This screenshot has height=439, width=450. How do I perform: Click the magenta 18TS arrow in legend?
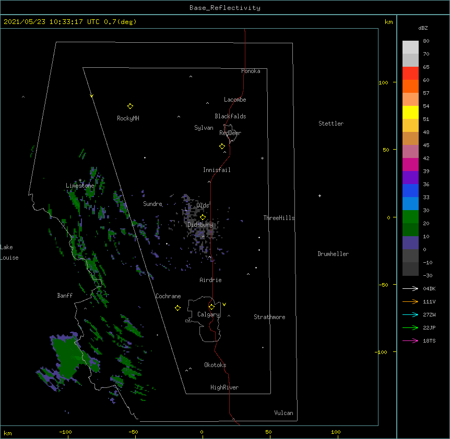pyautogui.click(x=410, y=340)
